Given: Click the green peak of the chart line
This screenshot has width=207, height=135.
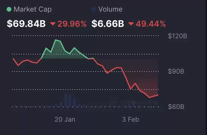Looking at the screenshot, I should coord(56,40).
